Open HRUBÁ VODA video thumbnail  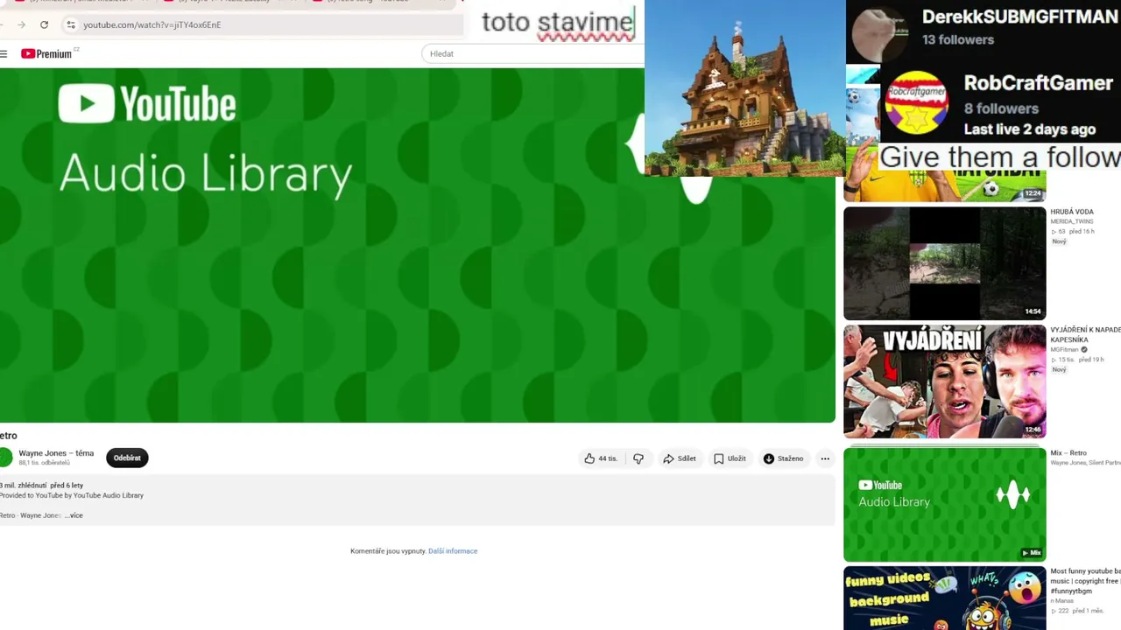click(x=945, y=263)
